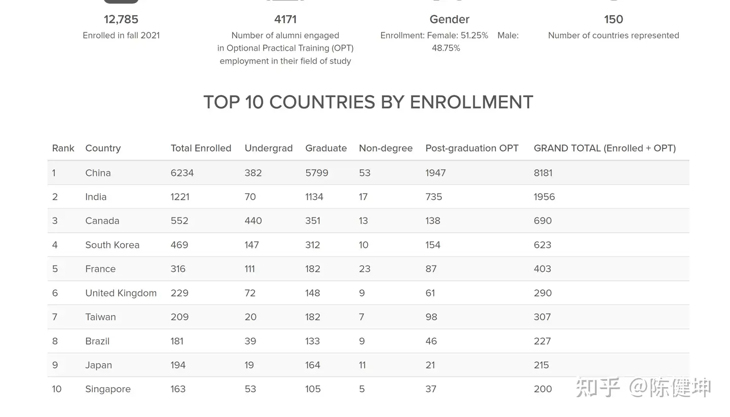Click the Gender statistic heading

pyautogui.click(x=449, y=20)
